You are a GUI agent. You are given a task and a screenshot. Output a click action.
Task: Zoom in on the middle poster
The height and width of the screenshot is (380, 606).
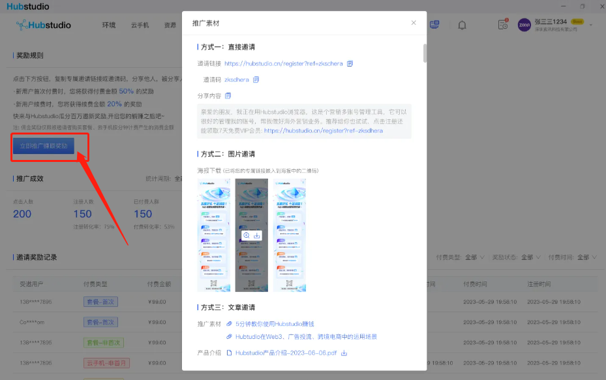246,235
